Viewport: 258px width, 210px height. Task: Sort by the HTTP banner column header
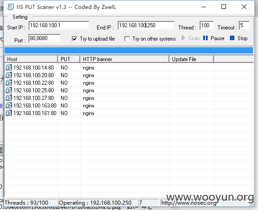(125, 59)
